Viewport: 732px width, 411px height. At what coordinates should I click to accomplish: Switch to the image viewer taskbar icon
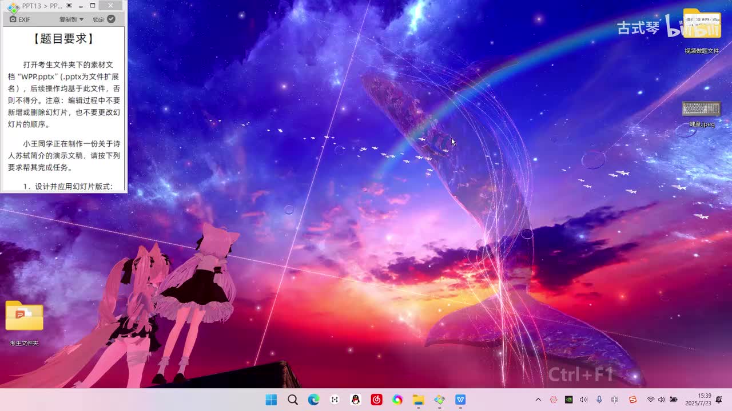click(439, 400)
